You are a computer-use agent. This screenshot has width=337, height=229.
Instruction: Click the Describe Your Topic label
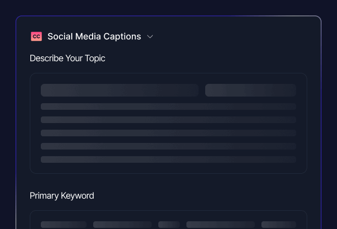pyautogui.click(x=67, y=58)
